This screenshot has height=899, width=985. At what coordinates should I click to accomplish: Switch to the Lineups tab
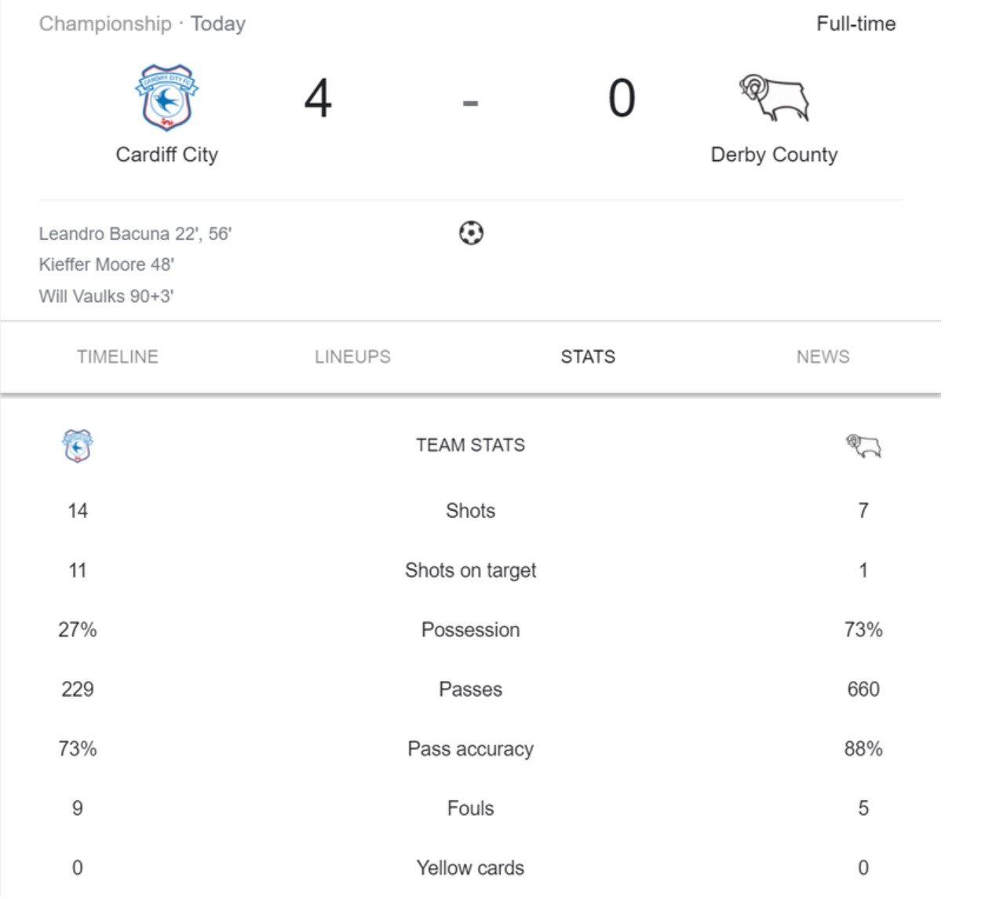[352, 357]
